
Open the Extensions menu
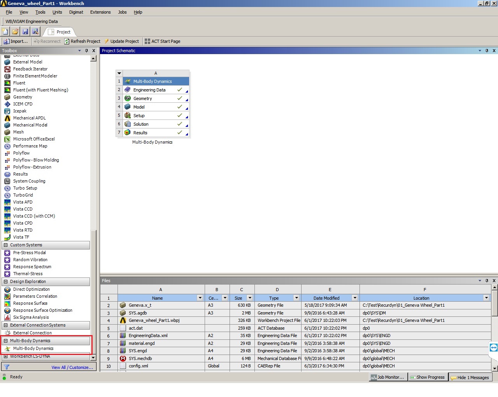pos(100,12)
